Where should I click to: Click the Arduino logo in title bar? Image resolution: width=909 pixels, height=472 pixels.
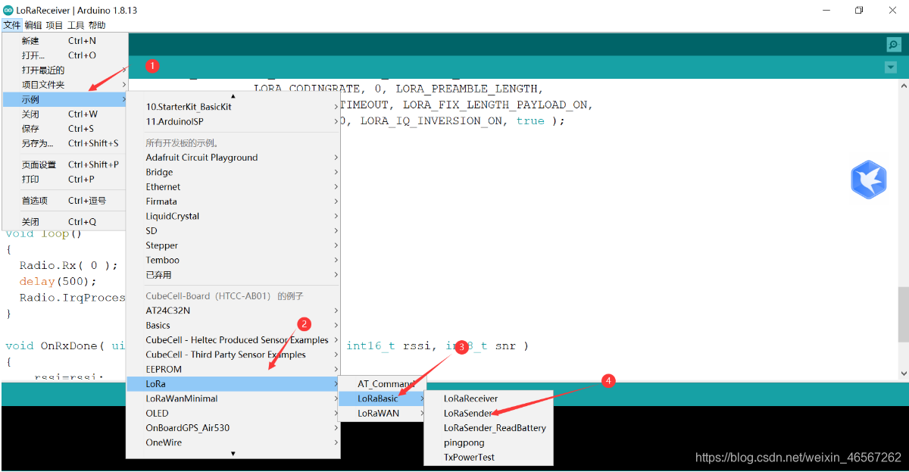(x=8, y=10)
